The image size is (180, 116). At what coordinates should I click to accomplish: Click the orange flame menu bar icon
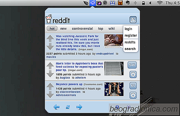pyautogui.click(x=120, y=3)
